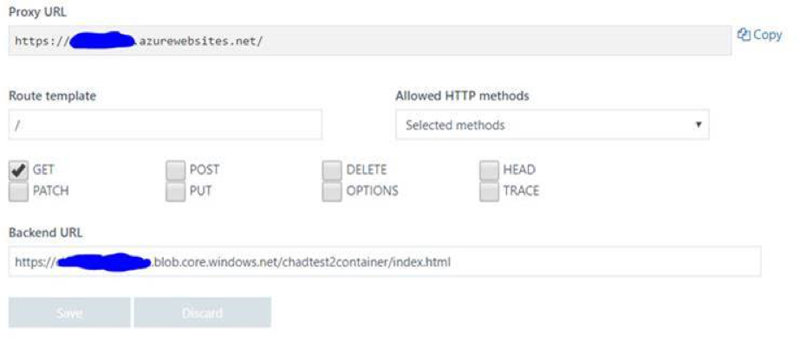
Task: Focus the Backend URL input field
Action: (385, 262)
